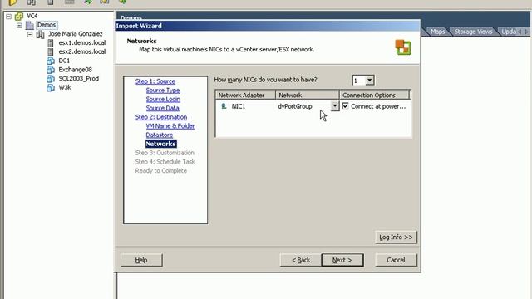Screen dimensions: 532x299
Task: Select the highlighted Networks step
Action: coord(160,144)
